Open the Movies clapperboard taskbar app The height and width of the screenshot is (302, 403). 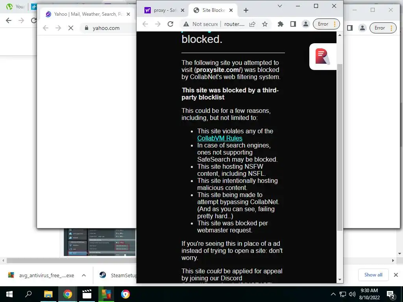point(87,294)
